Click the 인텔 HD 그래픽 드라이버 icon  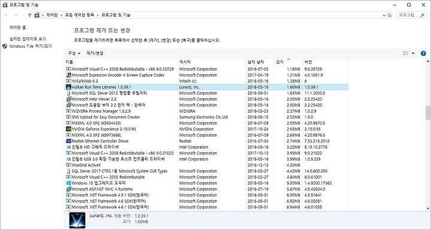pyautogui.click(x=68, y=147)
